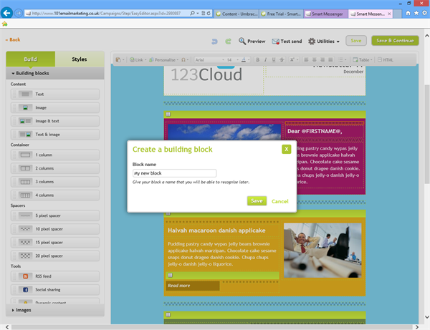Collapse the Building blocks section
The width and height of the screenshot is (430, 330).
point(55,73)
